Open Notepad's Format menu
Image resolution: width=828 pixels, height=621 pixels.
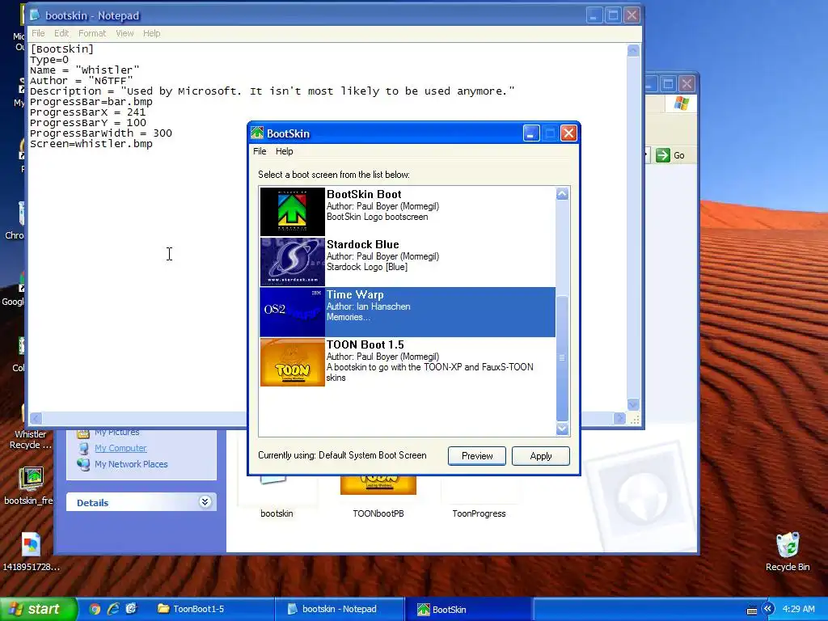click(92, 33)
